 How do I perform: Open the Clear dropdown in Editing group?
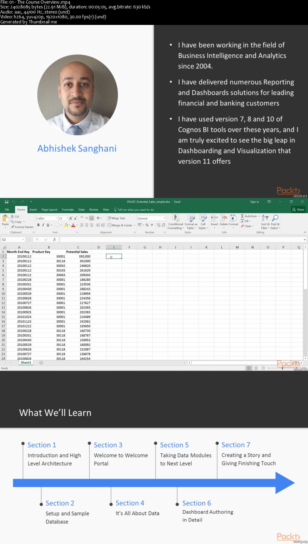247,226
